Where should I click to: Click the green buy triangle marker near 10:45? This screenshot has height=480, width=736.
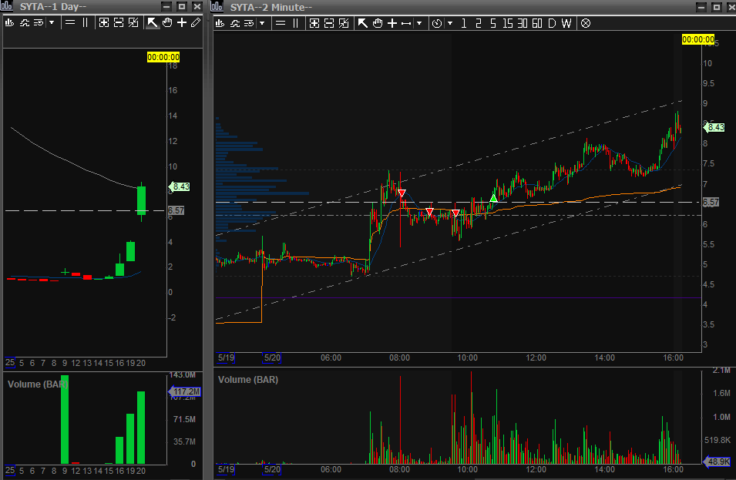tap(493, 199)
